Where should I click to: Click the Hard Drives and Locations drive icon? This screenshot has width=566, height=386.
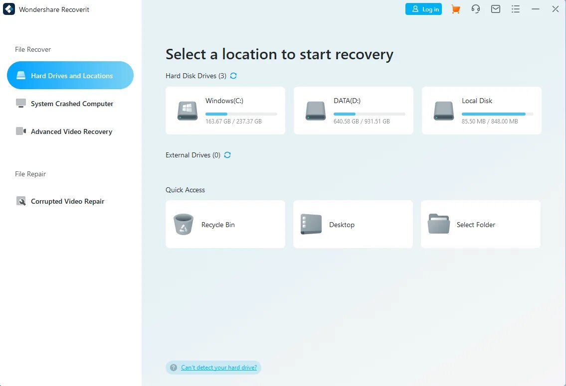(x=21, y=75)
